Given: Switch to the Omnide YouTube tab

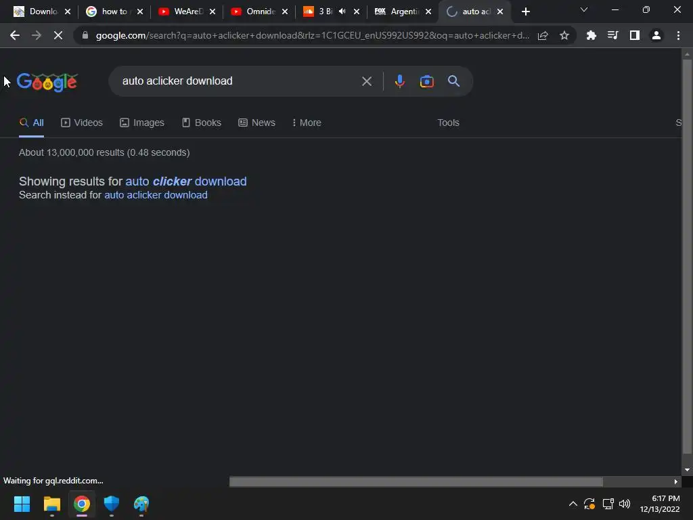Looking at the screenshot, I should click(254, 12).
